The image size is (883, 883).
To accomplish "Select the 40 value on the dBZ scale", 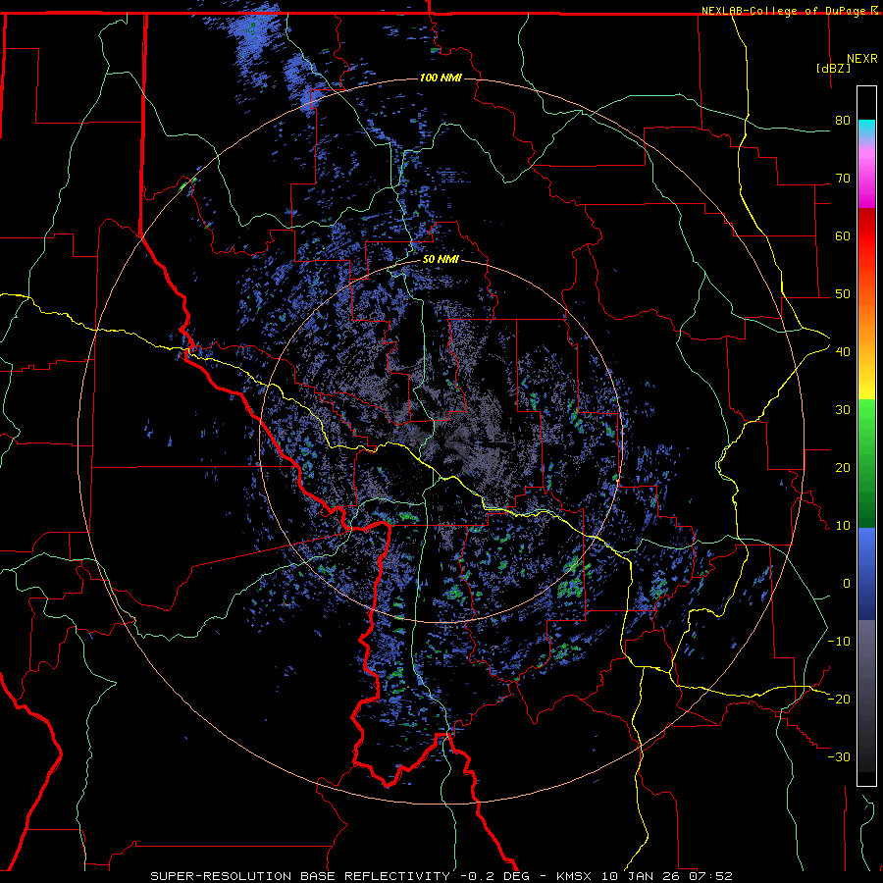I will pos(843,352).
